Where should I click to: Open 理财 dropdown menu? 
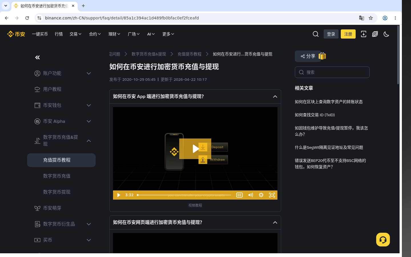point(114,34)
